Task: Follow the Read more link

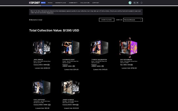Action: [x=50, y=13]
